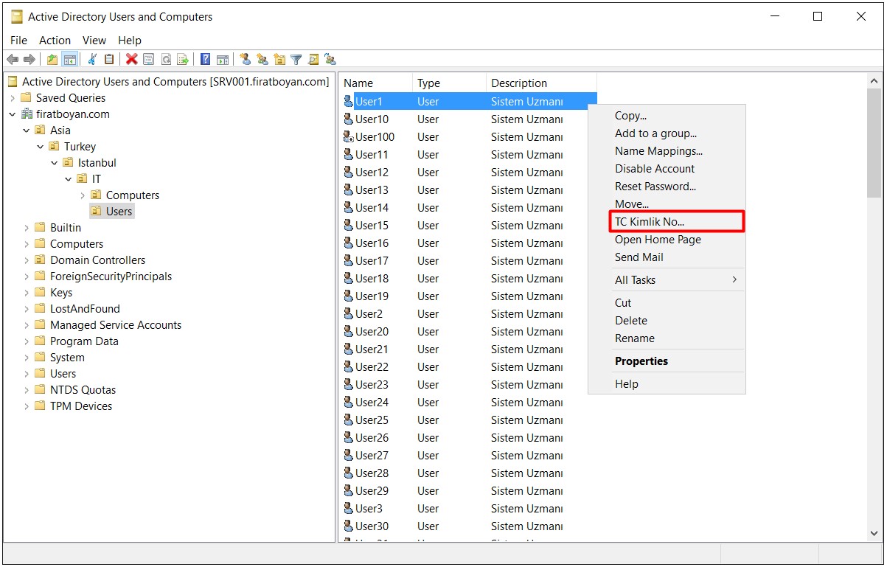Expand the System container
Screen dimensions: 887x567
[x=27, y=358]
